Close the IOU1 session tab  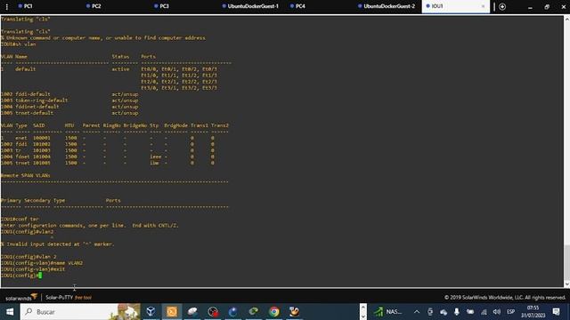click(483, 6)
